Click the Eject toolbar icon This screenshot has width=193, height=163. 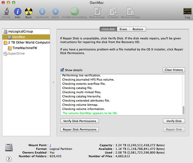55,11
